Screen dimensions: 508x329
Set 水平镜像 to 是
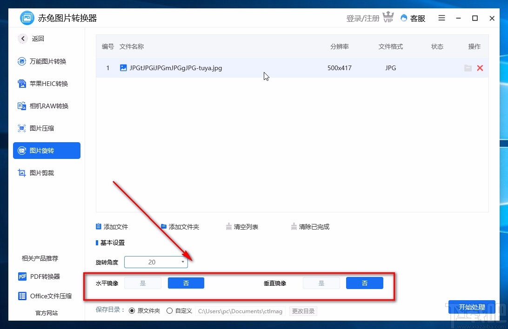pos(143,283)
